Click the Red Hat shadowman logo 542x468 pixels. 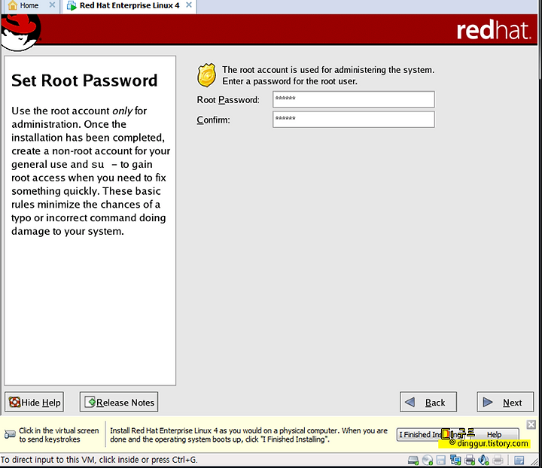[x=20, y=32]
